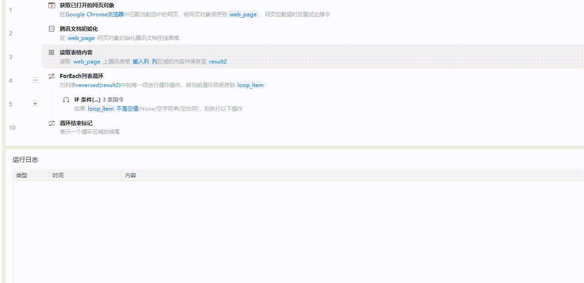584x283 pixels.
Task: Click the 不是空值 condition parameter
Action: point(127,109)
